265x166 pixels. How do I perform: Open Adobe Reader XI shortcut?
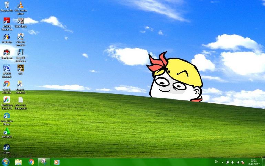[x=7, y=24]
